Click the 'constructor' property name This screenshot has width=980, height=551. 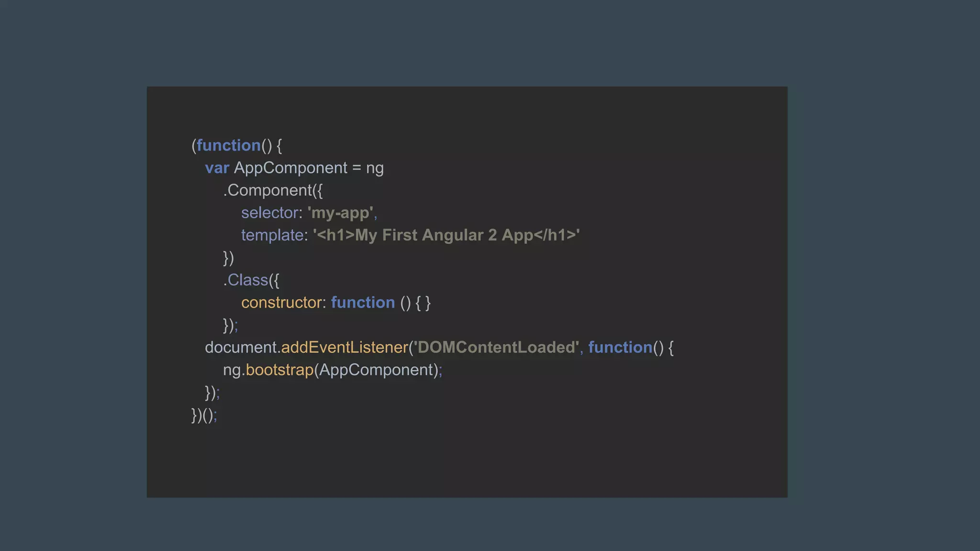tap(281, 302)
